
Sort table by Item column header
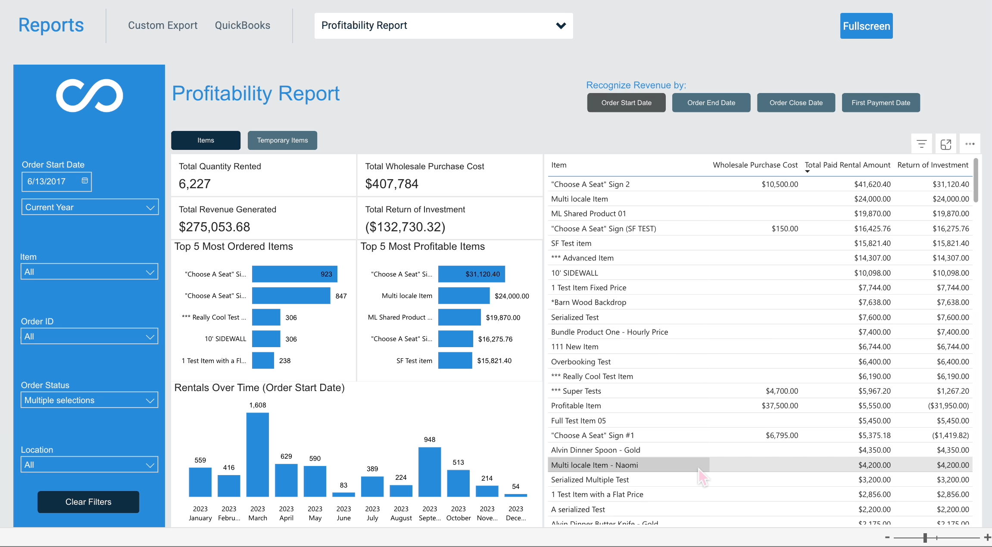pos(559,165)
